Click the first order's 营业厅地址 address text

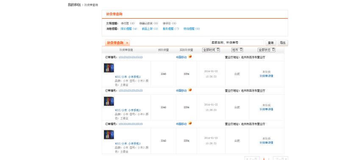tap(245, 57)
